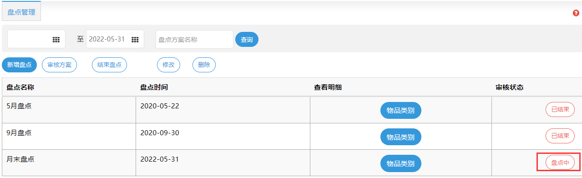Click 已结束 status on 9月盘点 row
Screen dimensions: 582x178
560,136
